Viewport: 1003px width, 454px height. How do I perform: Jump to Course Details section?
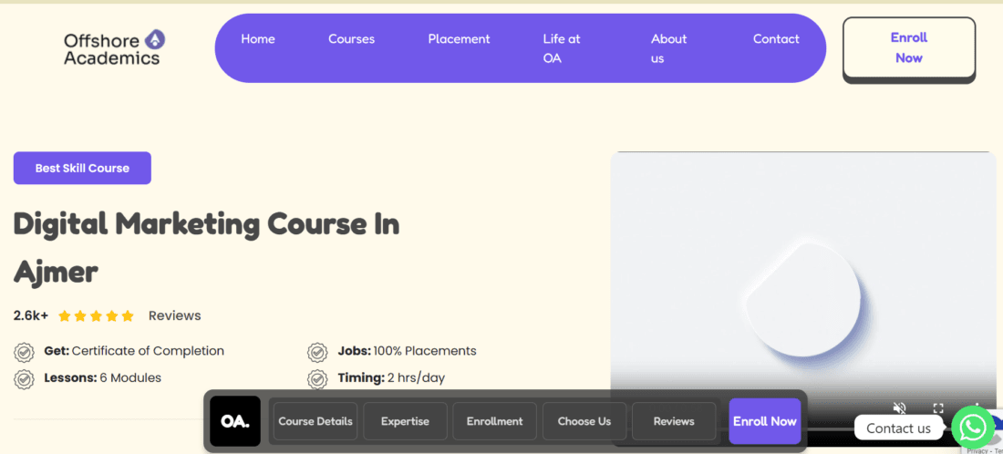pos(315,421)
